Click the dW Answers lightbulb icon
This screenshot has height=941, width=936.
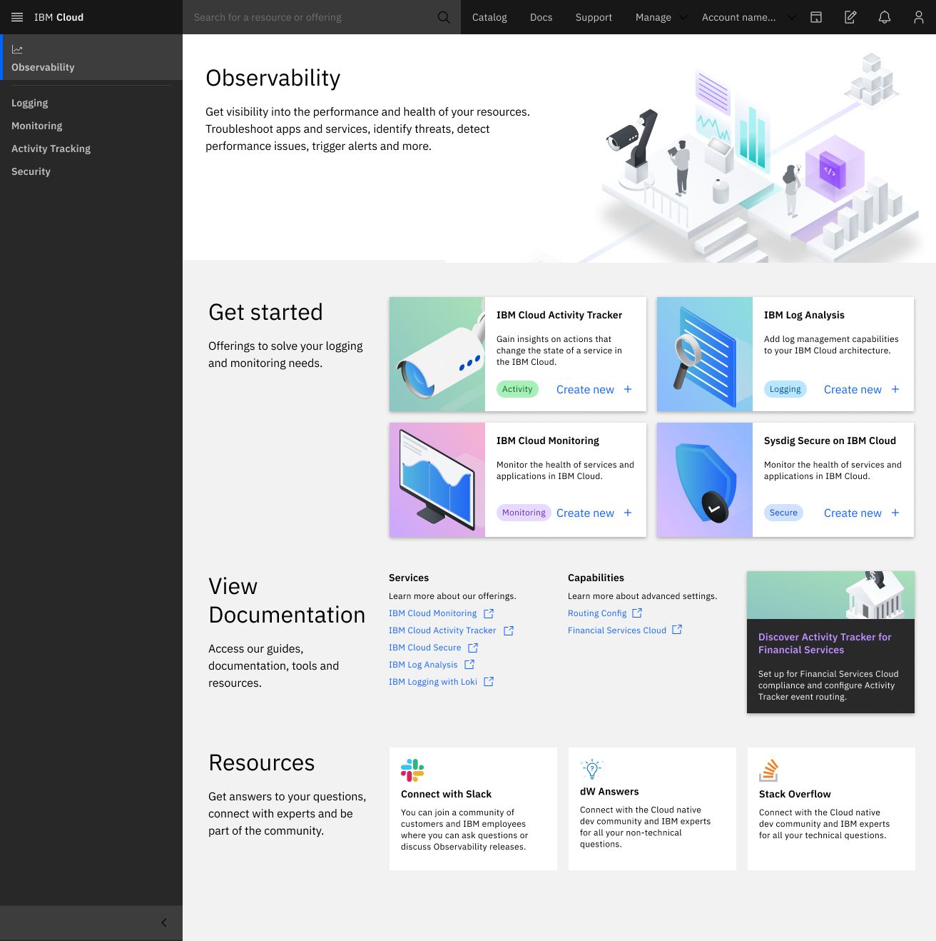coord(592,769)
